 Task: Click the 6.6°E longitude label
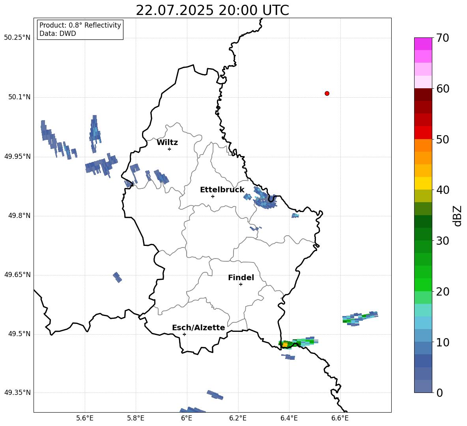point(340,418)
